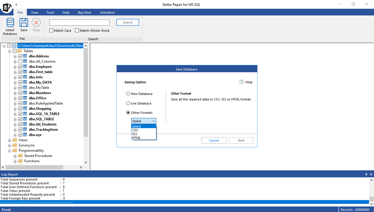The height and width of the screenshot is (212, 374).
Task: Open the quick access toolbar arrow
Action: click(x=16, y=5)
